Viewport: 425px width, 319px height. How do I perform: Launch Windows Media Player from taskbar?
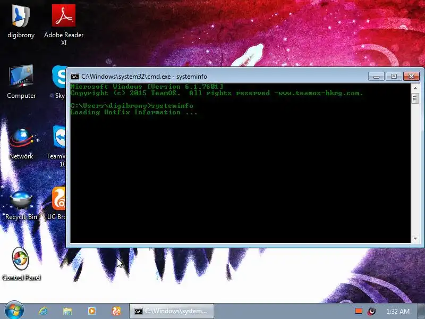[x=91, y=311]
